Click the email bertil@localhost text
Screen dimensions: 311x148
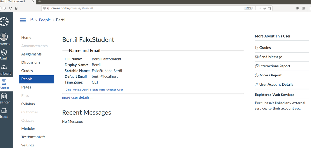105,76
